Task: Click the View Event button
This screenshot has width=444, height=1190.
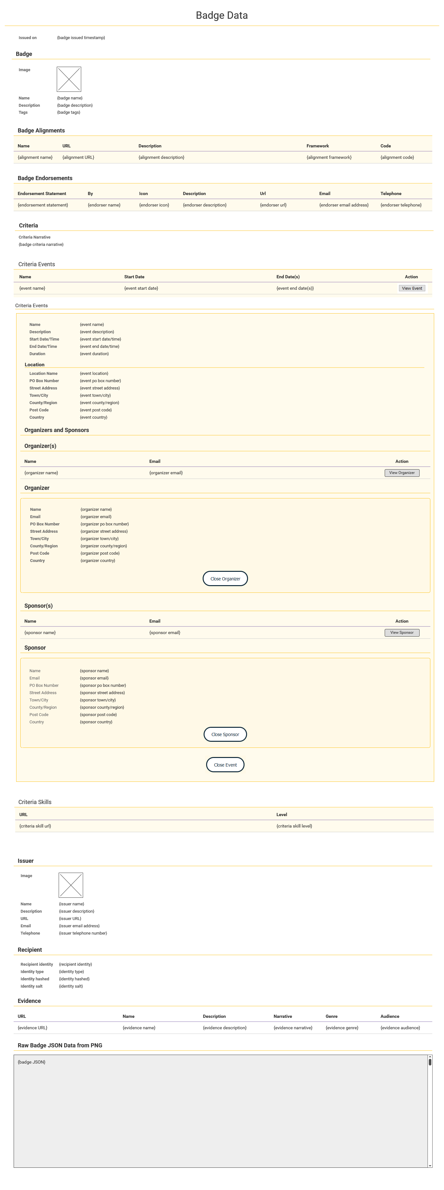Action: (x=412, y=288)
